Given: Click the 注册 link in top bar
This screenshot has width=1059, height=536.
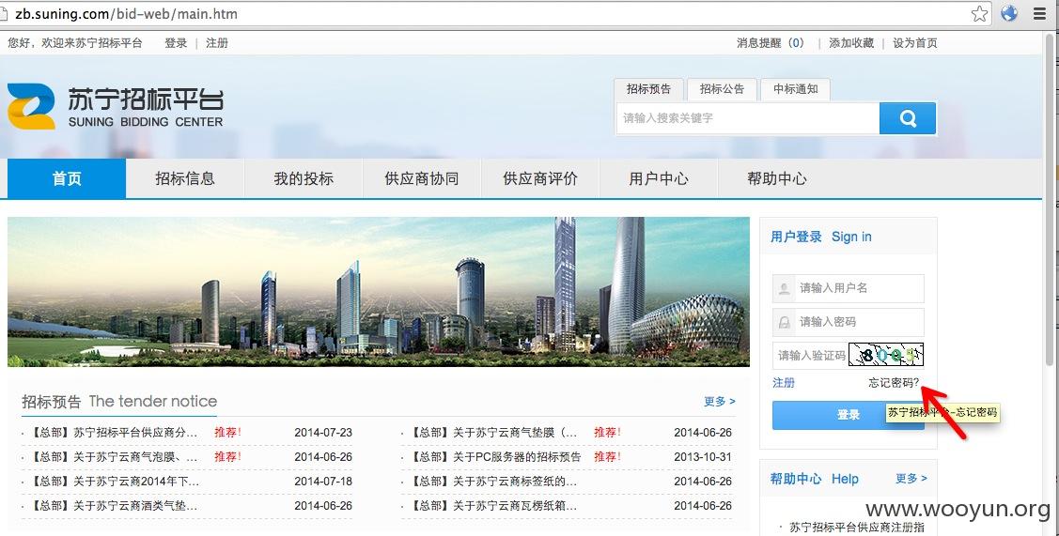Looking at the screenshot, I should [x=217, y=42].
